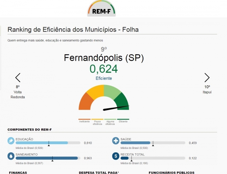
Task: Click the REM-F logo at top
Action: [101, 9]
